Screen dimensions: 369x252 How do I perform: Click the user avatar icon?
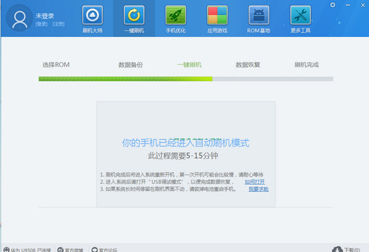click(20, 18)
